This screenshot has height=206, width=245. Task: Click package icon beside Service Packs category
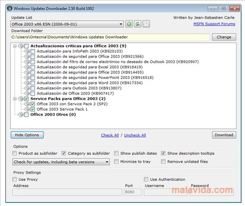click(x=21, y=99)
